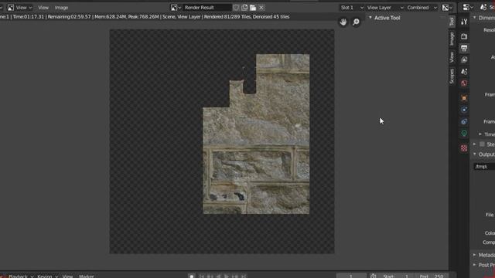495x278 pixels.
Task: Toggle preview range clock icon
Action: click(373, 276)
